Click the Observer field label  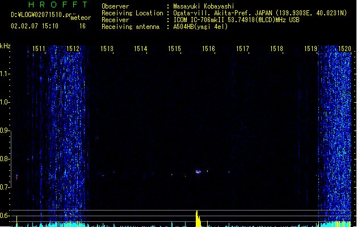coord(115,6)
